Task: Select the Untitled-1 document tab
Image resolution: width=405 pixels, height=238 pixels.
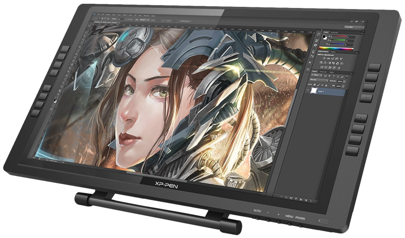Action: [106, 22]
